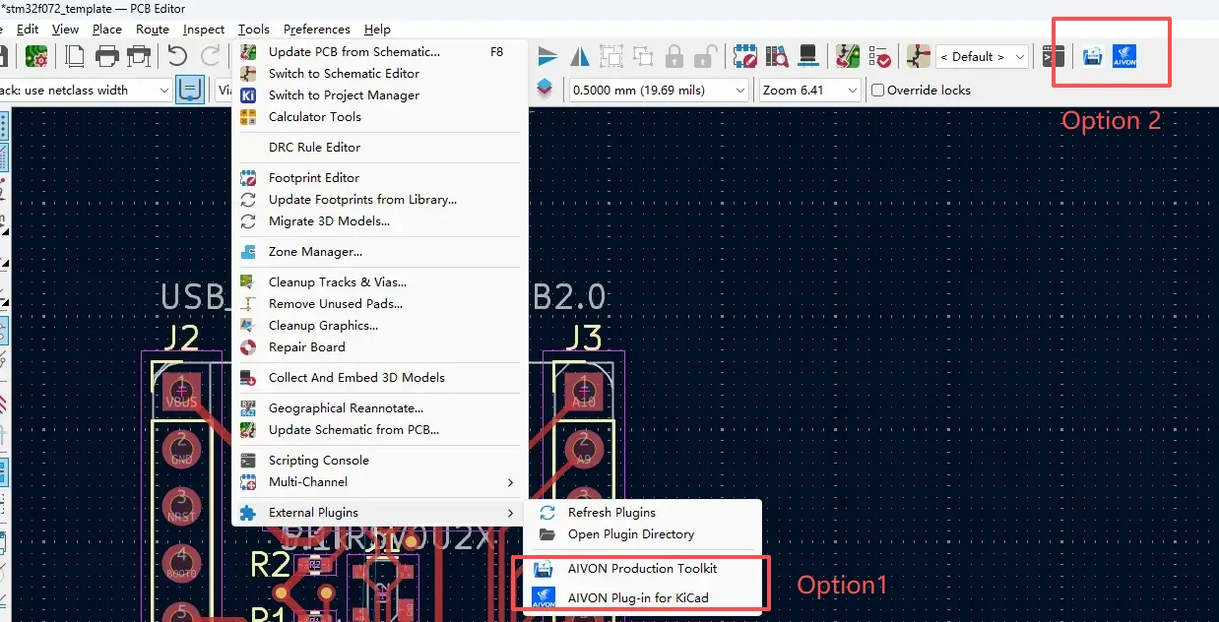Choose Switch to Project Manager
Screen dimensions: 1219x622
(381, 95)
